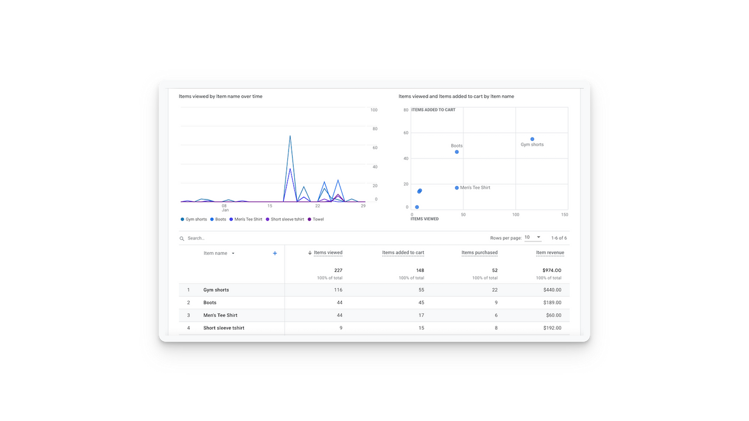Viewport: 749px width, 421px height.
Task: Open the Rows per page dropdown
Action: 532,237
